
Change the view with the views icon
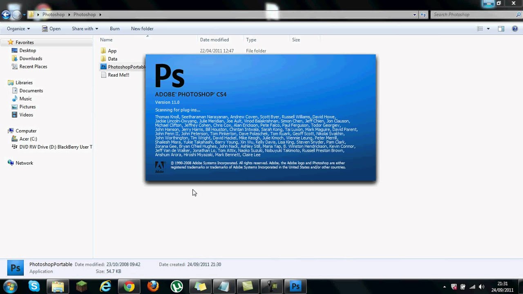tap(480, 29)
